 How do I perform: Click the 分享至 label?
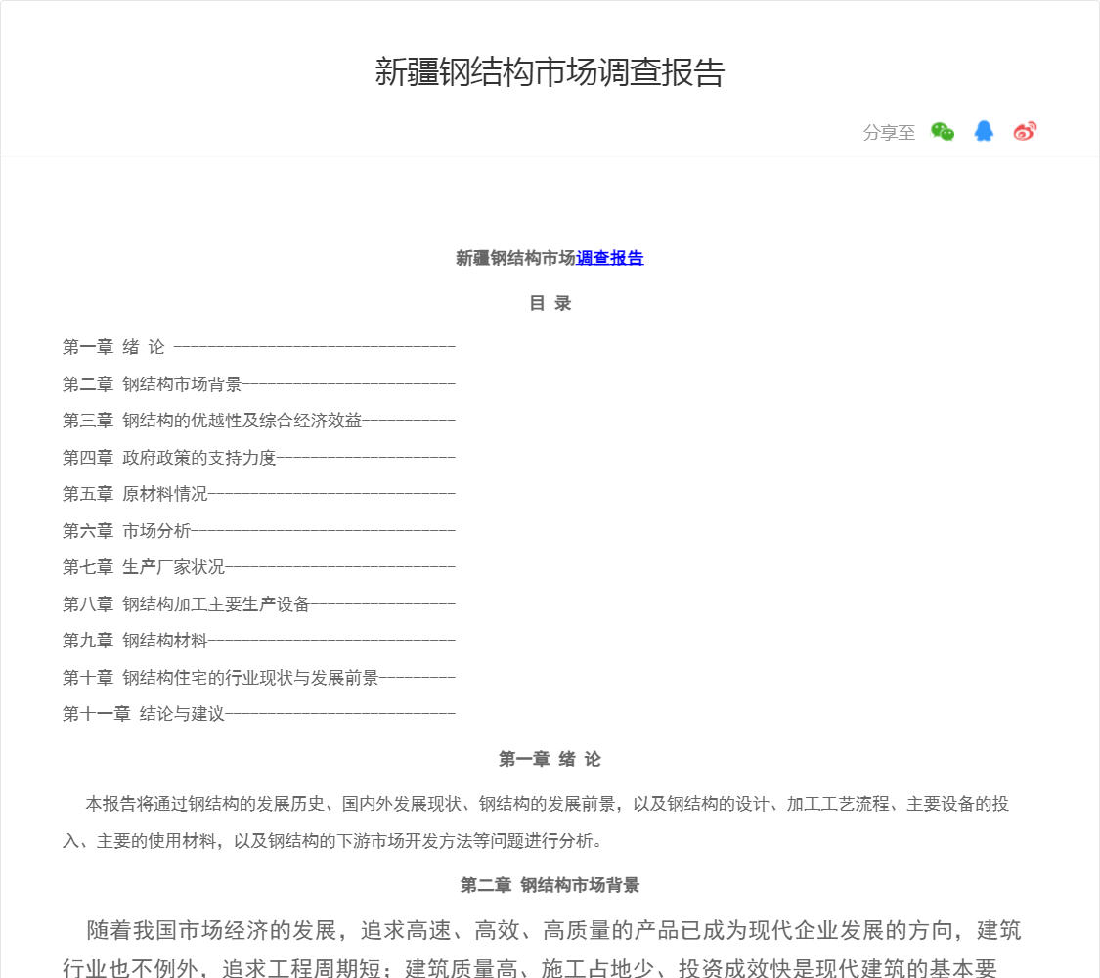click(x=889, y=133)
